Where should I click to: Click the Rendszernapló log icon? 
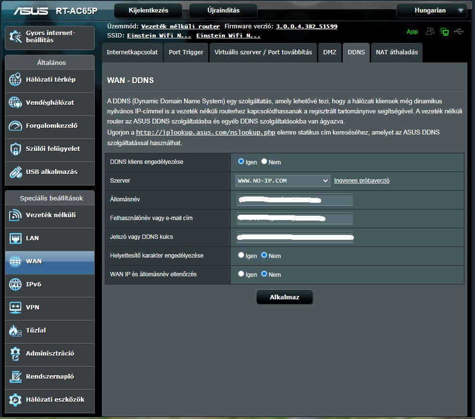tap(15, 376)
